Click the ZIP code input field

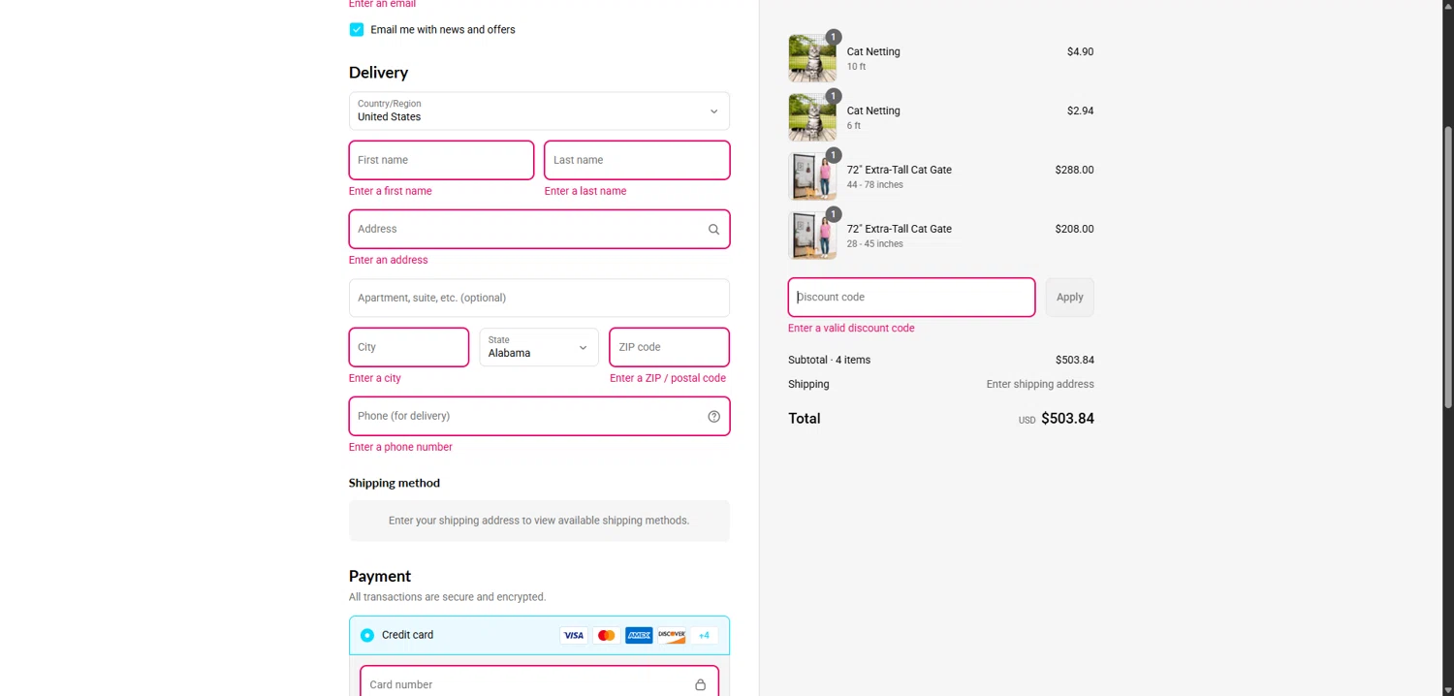(669, 347)
